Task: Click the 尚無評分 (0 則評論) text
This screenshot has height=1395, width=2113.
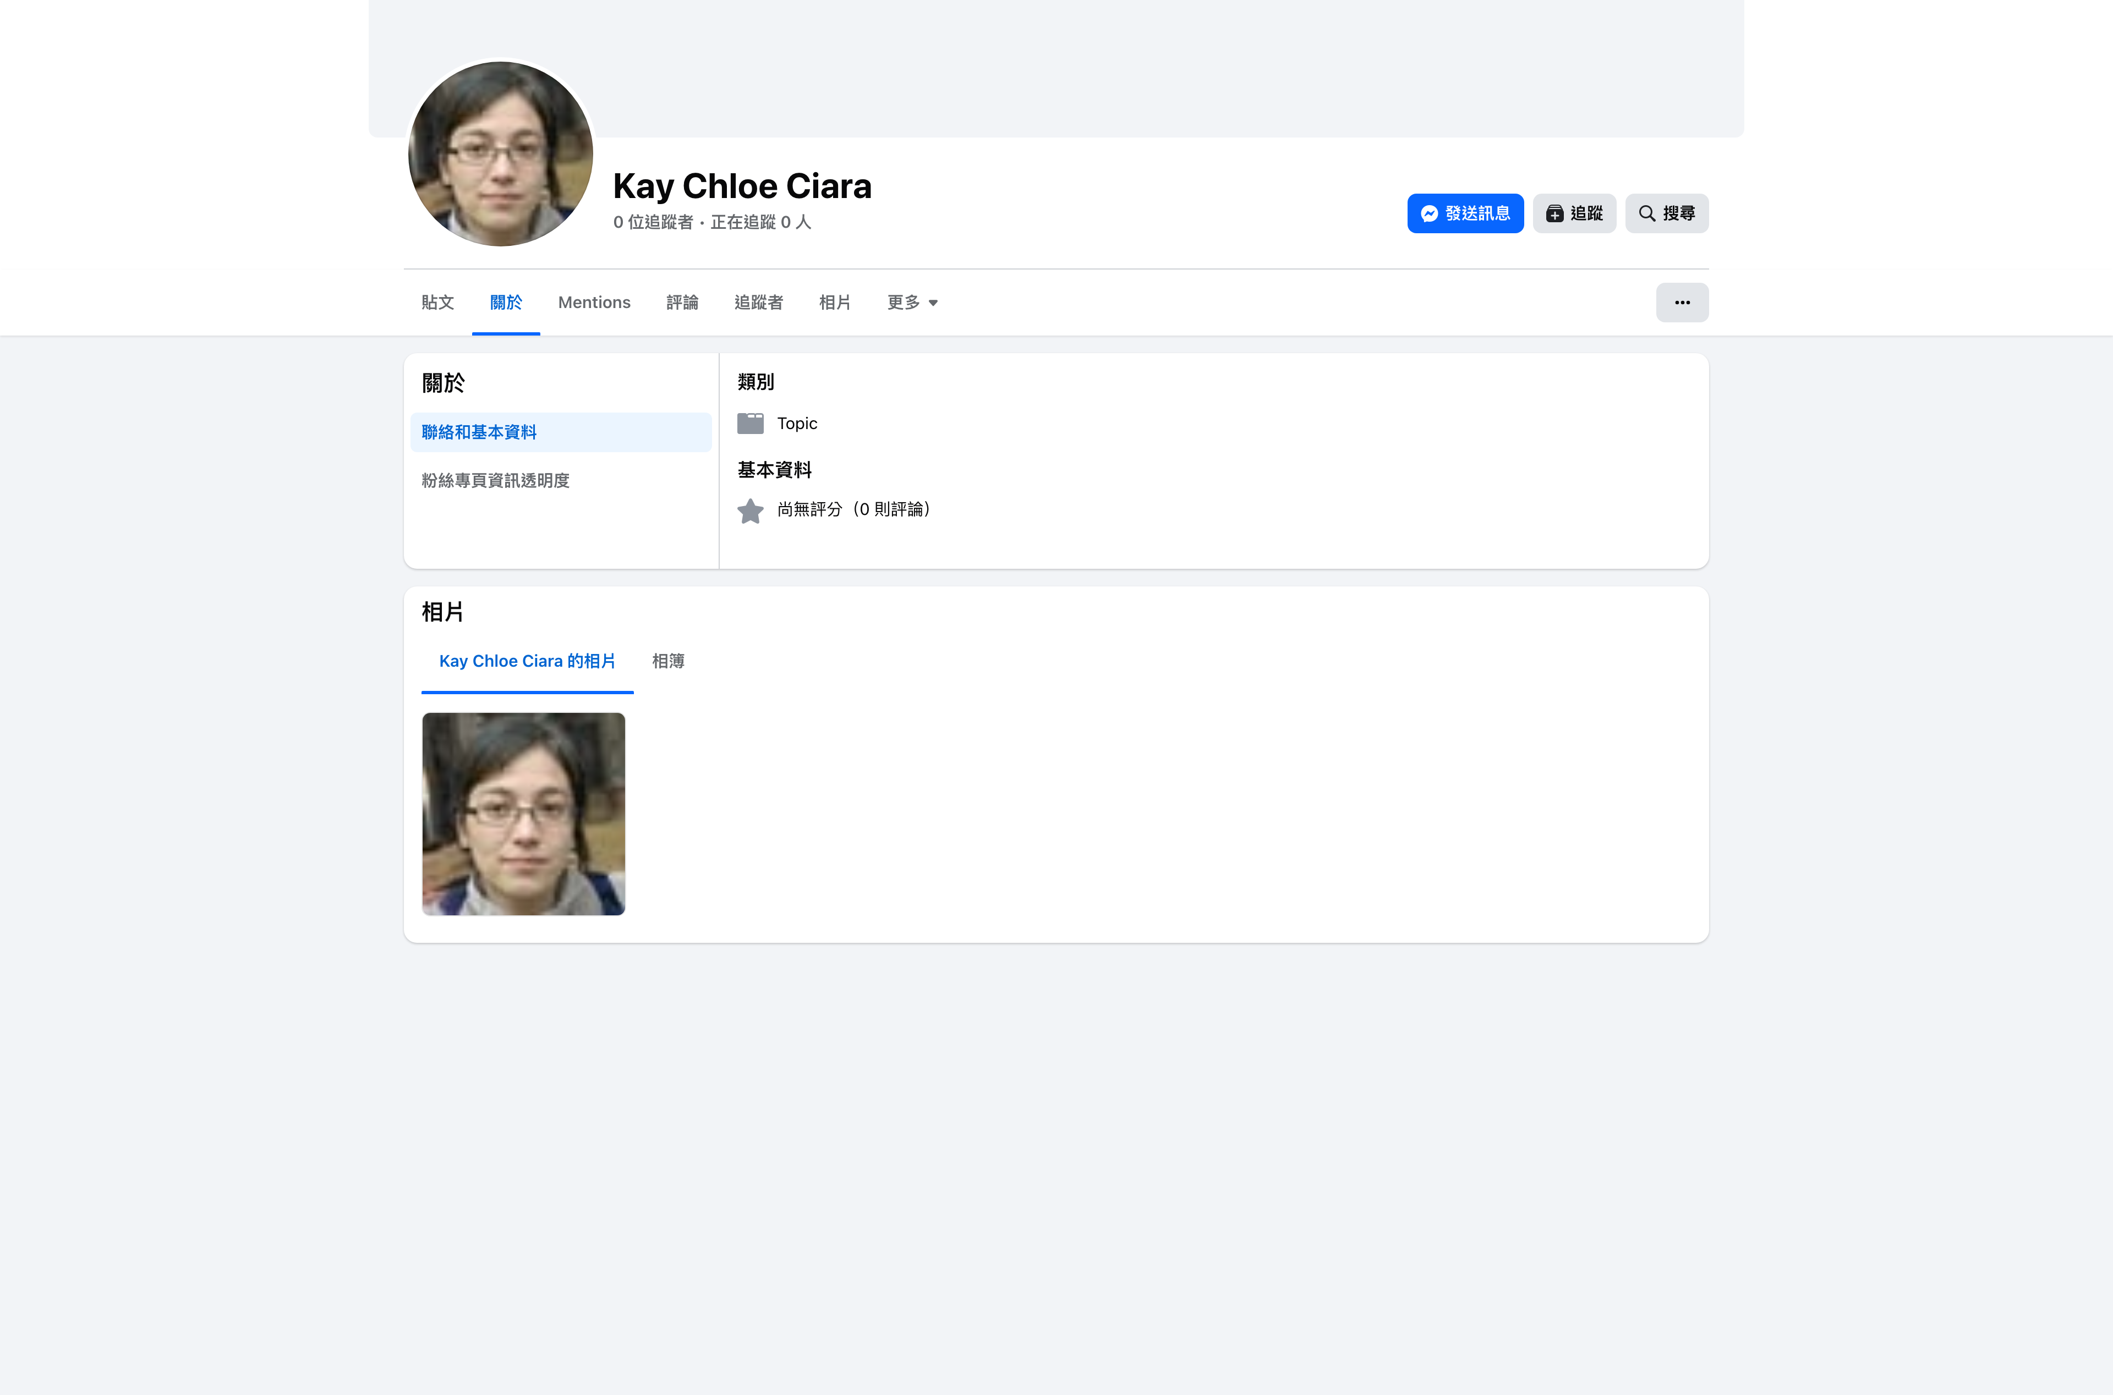Action: [853, 510]
